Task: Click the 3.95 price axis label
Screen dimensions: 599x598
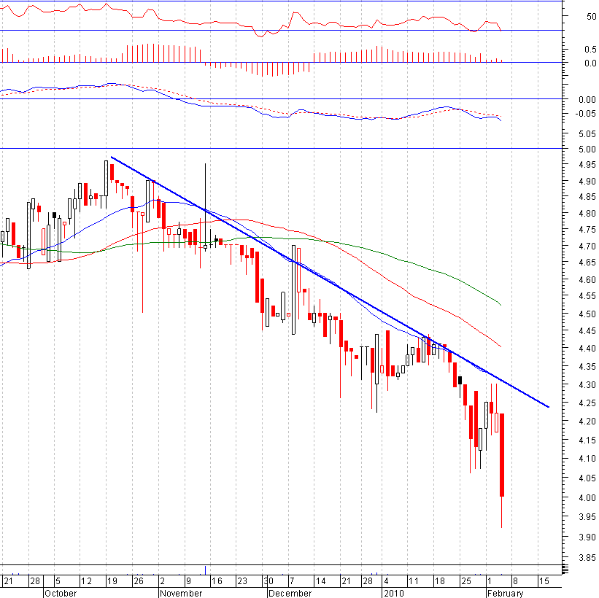Action: (x=587, y=516)
